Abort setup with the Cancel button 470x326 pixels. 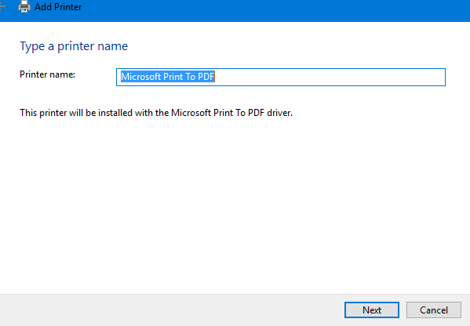coord(433,310)
